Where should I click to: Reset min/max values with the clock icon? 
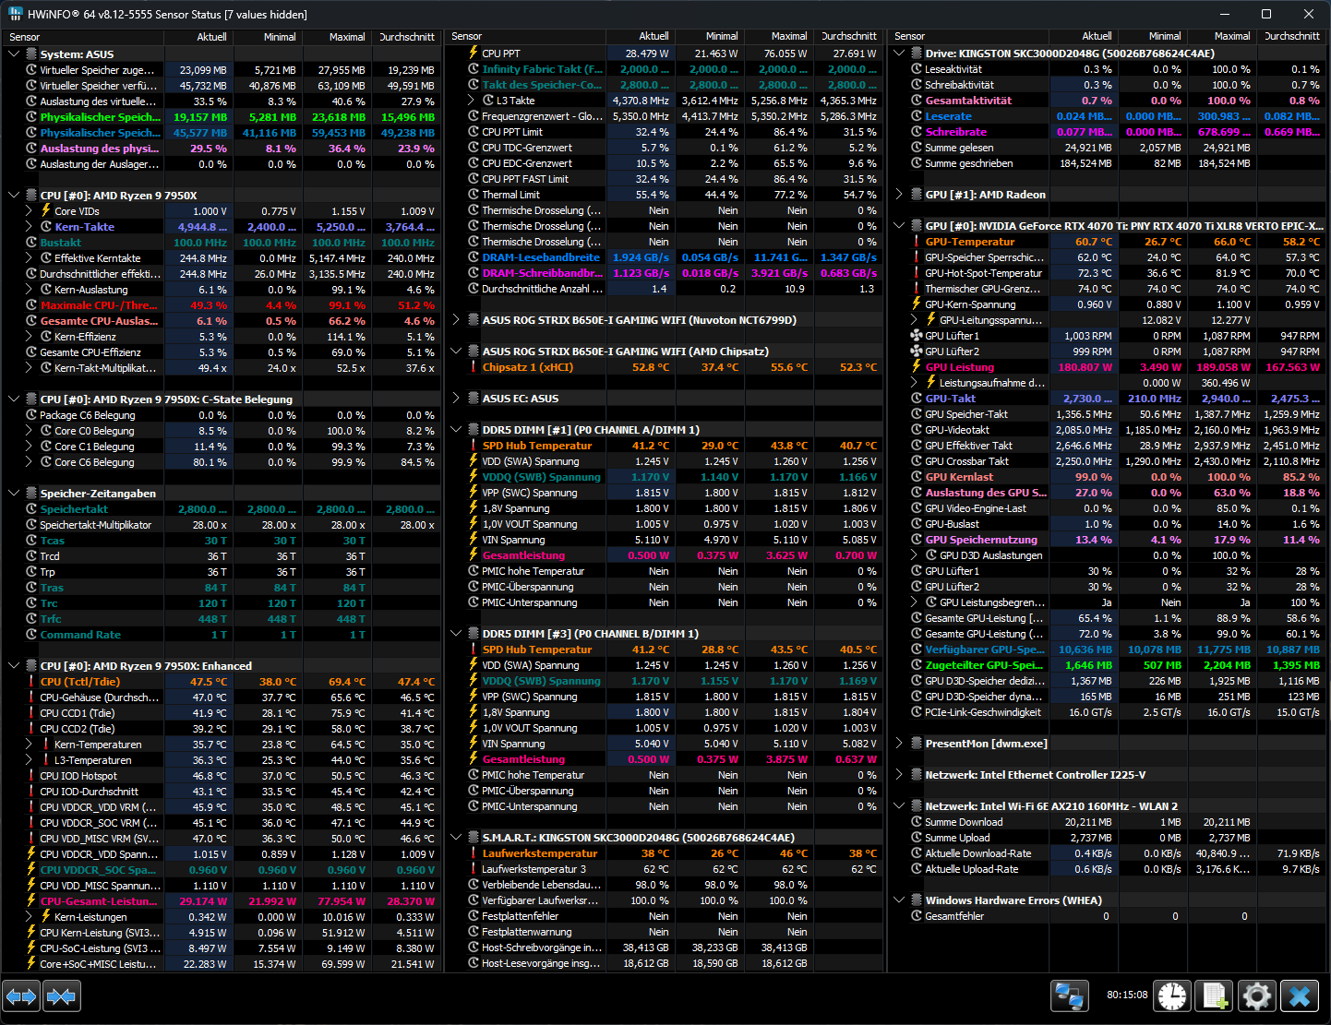pyautogui.click(x=1172, y=996)
